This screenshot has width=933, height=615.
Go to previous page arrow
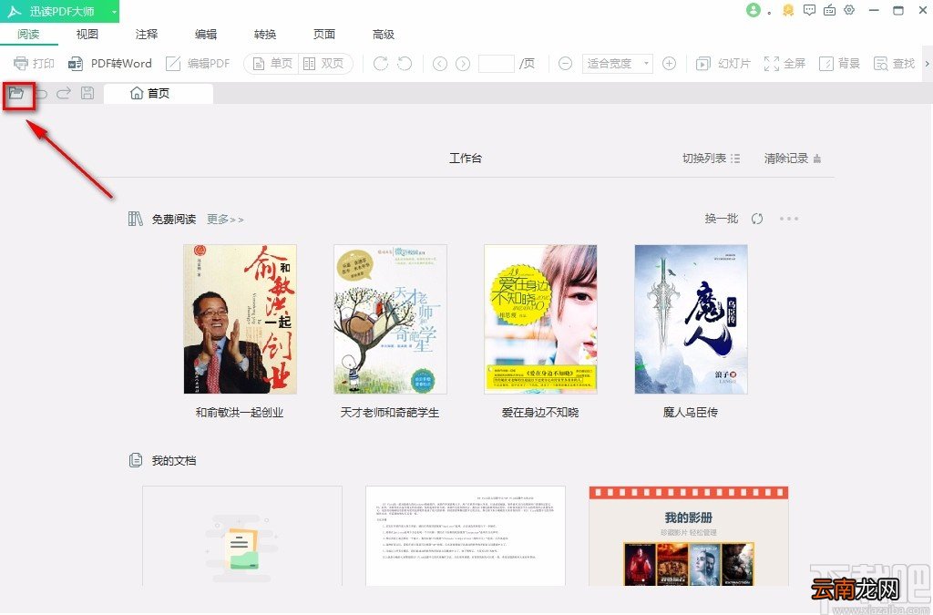(440, 64)
